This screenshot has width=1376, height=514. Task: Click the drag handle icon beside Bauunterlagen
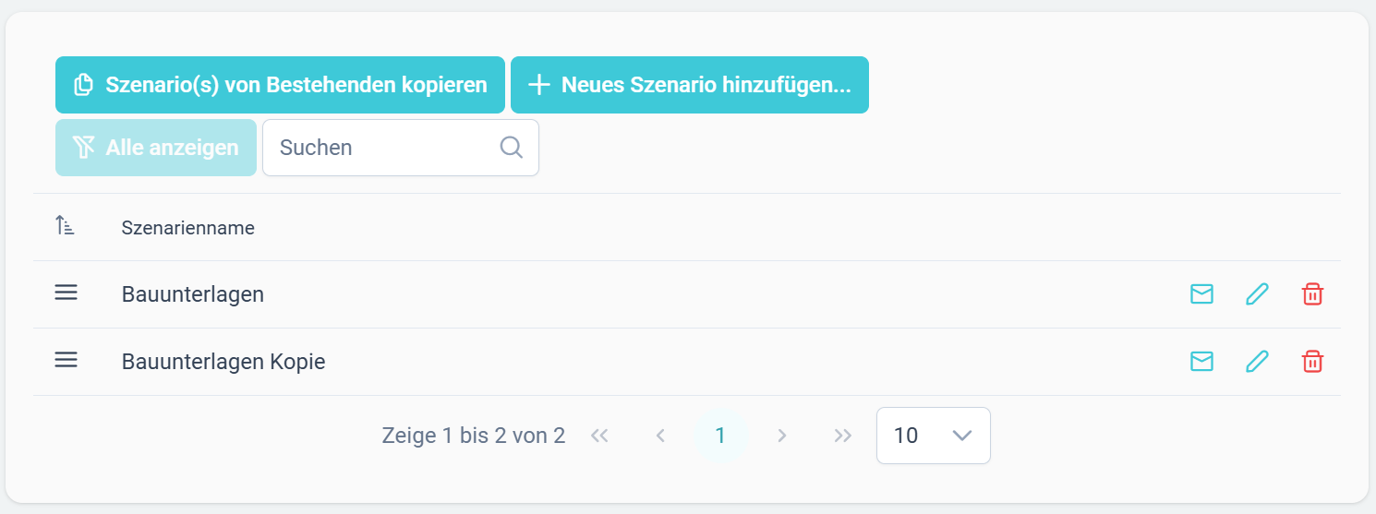click(x=66, y=293)
